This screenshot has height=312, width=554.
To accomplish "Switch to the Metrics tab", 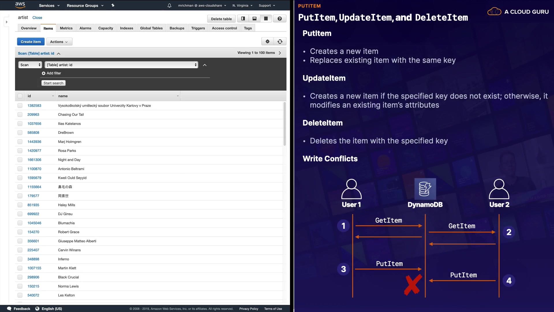I will pos(66,28).
